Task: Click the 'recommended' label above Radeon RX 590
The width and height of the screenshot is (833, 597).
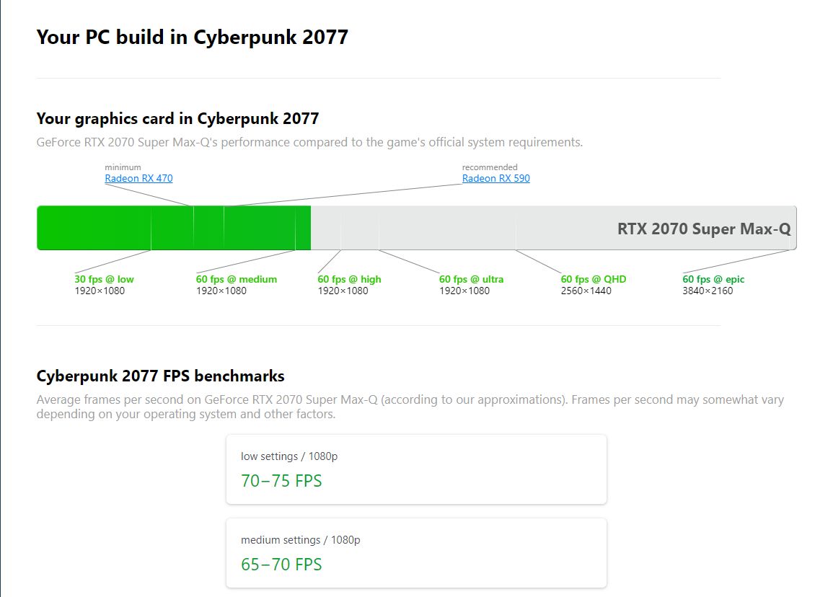Action: [x=489, y=167]
